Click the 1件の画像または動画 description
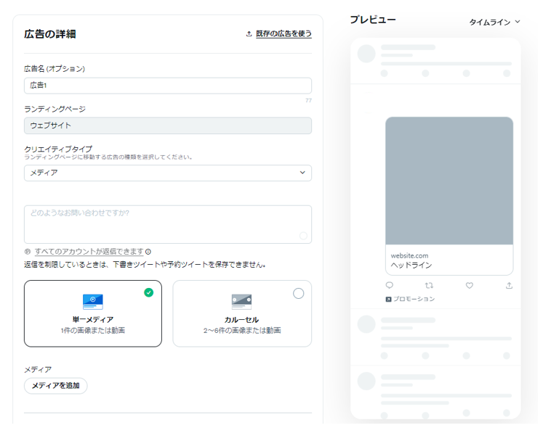Screen dimensions: 551x428 pos(93,331)
